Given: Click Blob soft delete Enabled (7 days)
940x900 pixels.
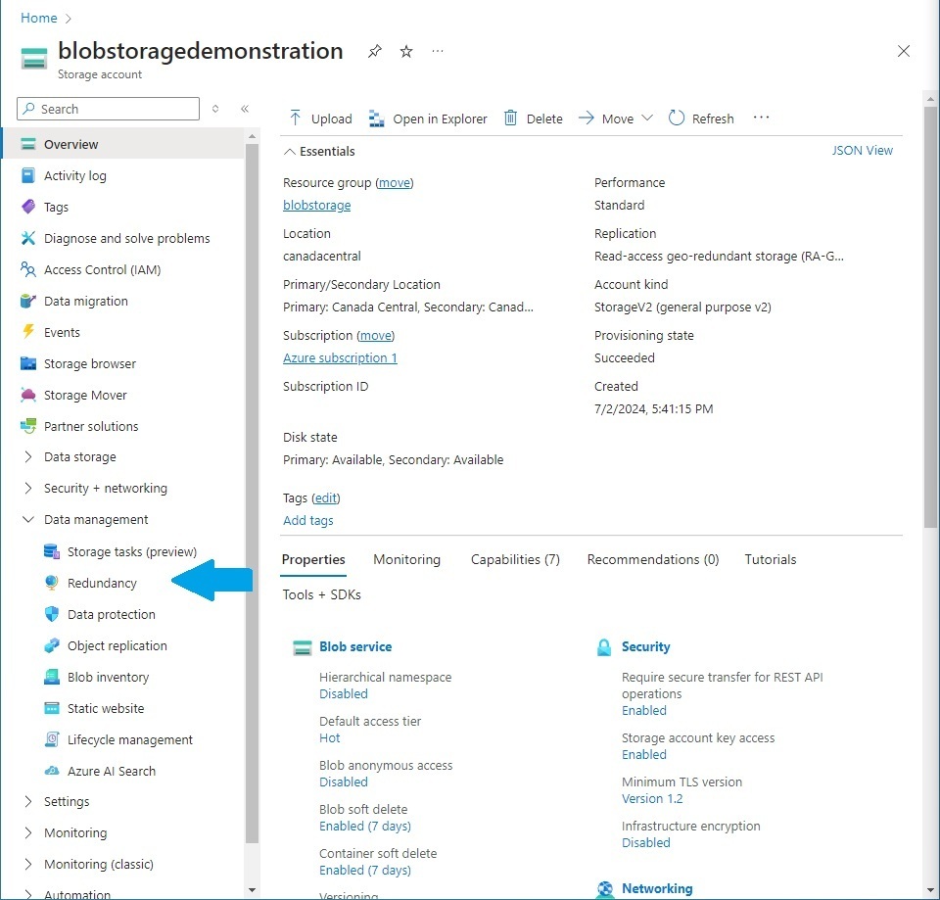Looking at the screenshot, I should click(x=365, y=827).
